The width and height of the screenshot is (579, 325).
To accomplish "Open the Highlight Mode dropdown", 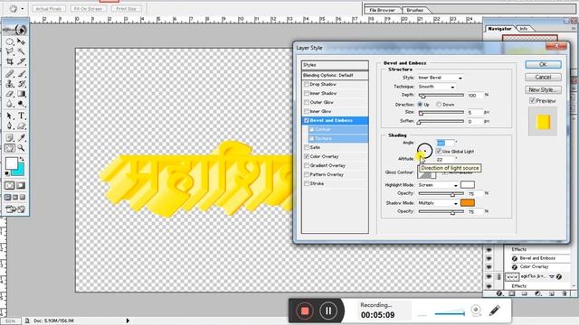I will point(438,185).
